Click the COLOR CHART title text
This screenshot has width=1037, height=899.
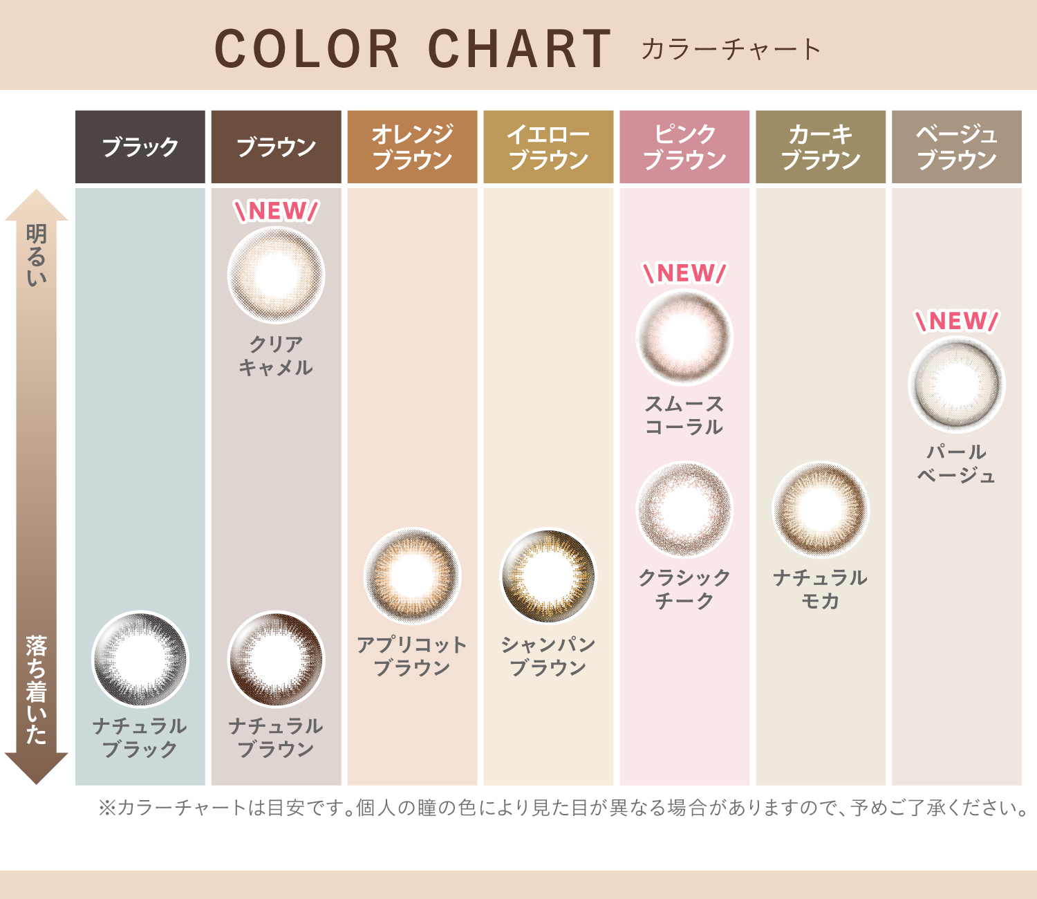(x=413, y=49)
